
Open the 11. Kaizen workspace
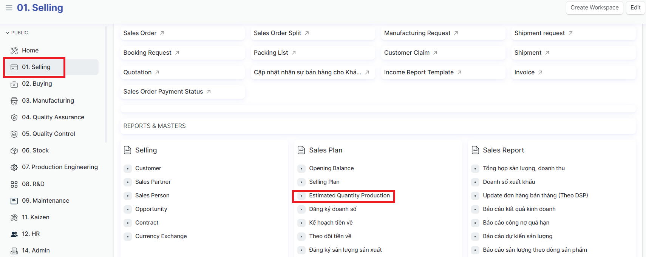36,217
